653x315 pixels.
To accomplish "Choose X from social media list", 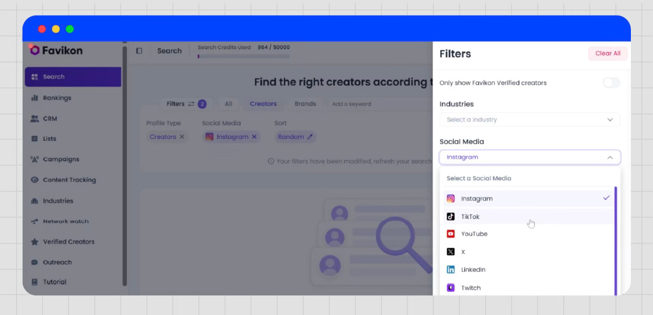I will [529, 252].
